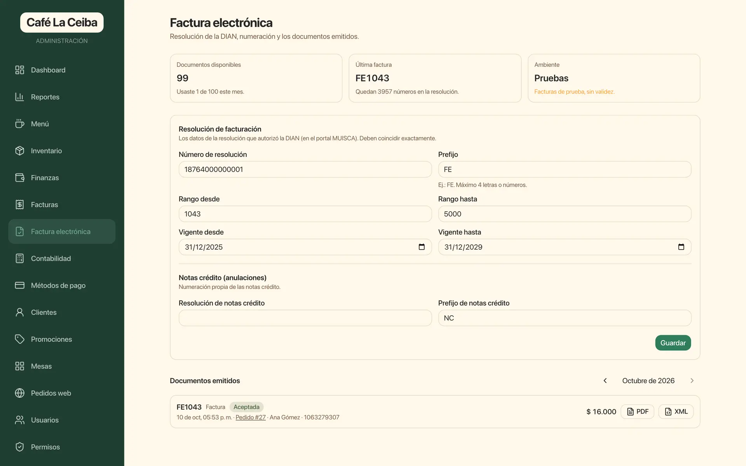Click the Café La Ceiba logo
This screenshot has height=466, width=746.
click(62, 23)
